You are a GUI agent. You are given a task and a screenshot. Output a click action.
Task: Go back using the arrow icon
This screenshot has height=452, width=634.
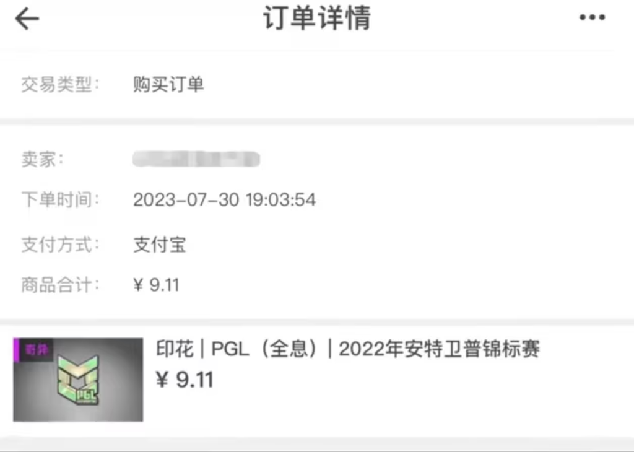tap(27, 19)
